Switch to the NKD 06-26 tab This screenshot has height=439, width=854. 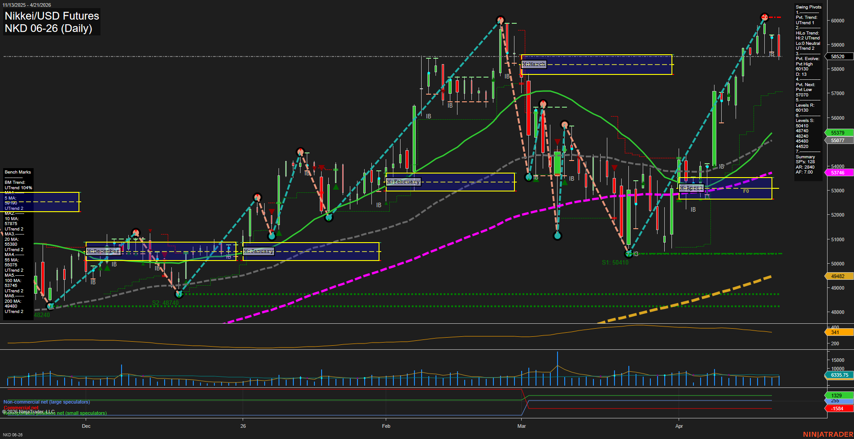coord(13,435)
